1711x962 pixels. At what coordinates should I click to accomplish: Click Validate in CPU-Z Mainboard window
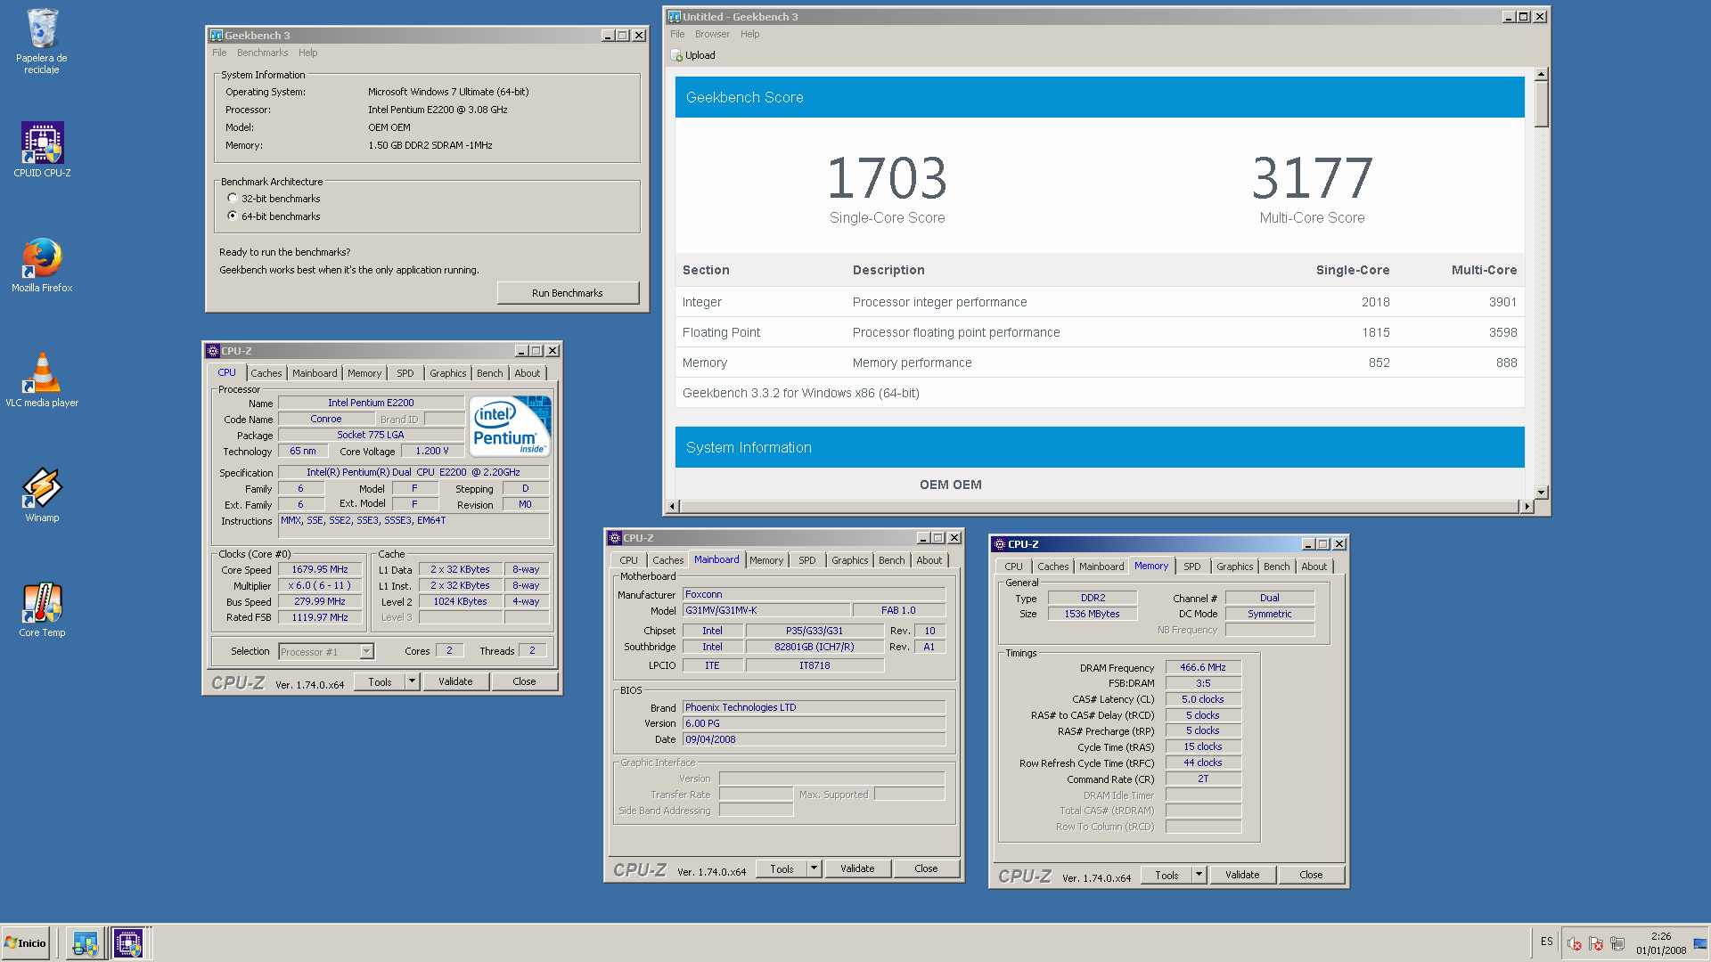click(857, 868)
